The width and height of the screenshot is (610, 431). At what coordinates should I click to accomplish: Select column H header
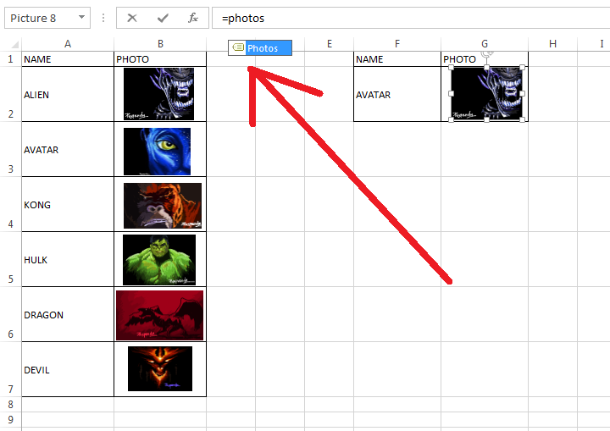(552, 44)
